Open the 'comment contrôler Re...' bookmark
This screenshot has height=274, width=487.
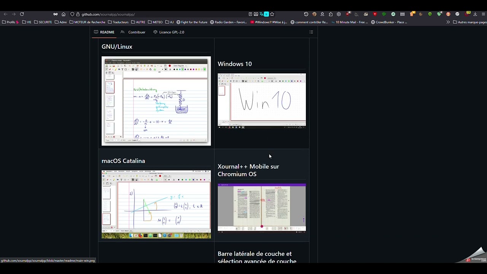309,22
